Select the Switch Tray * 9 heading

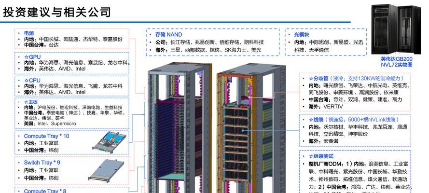tap(42, 163)
